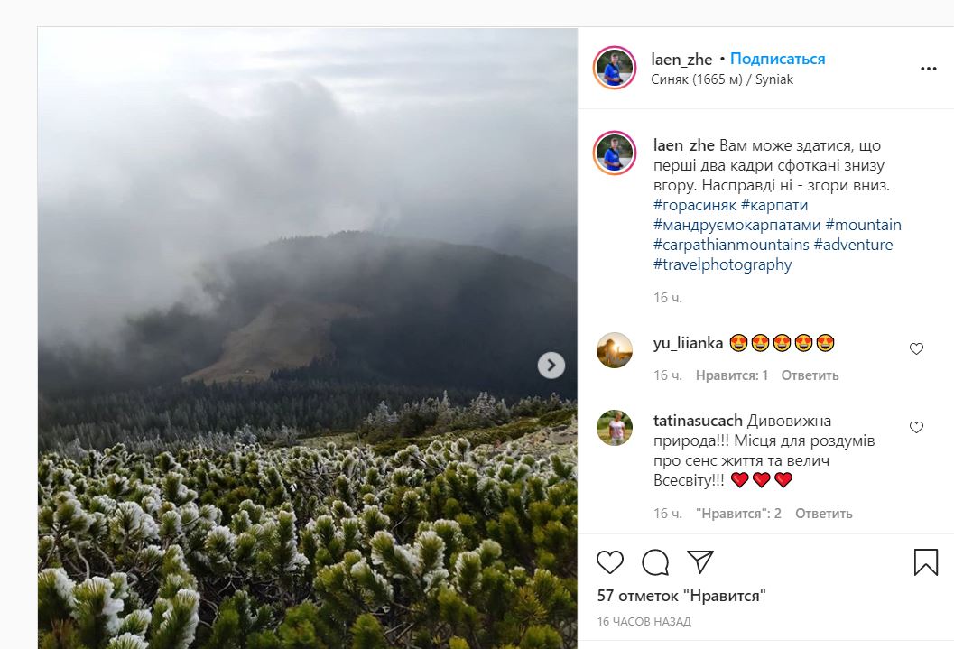Image resolution: width=954 pixels, height=649 pixels.
Task: View who liked the post: 57 отметок
Action: point(681,596)
